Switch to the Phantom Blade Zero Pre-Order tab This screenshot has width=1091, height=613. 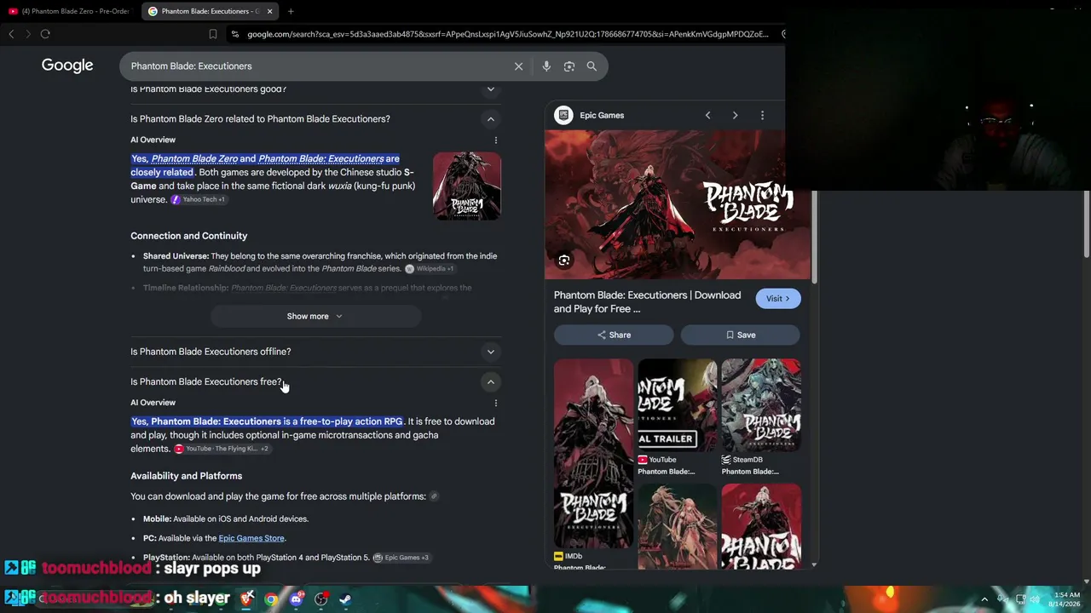tap(69, 11)
